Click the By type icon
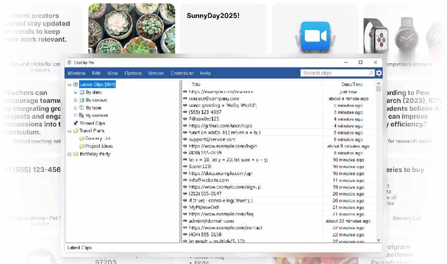This screenshot has width=447, height=264. [x=82, y=108]
